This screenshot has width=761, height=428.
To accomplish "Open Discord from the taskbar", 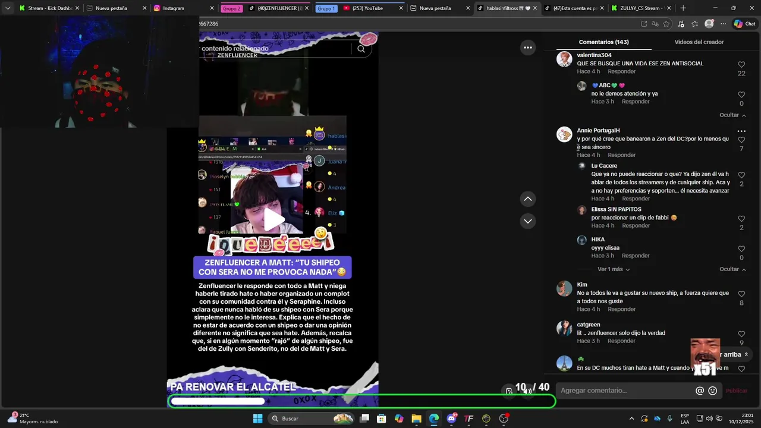I will (x=451, y=418).
